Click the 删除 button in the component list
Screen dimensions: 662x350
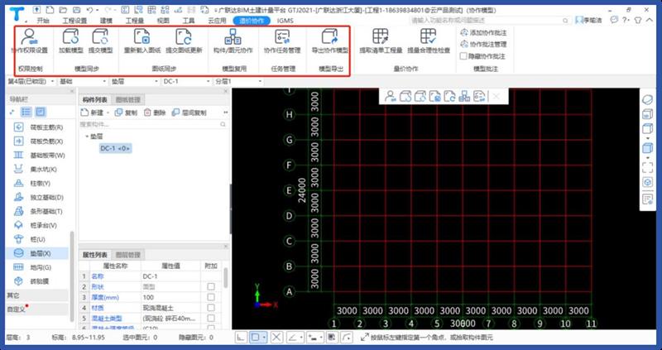point(155,113)
